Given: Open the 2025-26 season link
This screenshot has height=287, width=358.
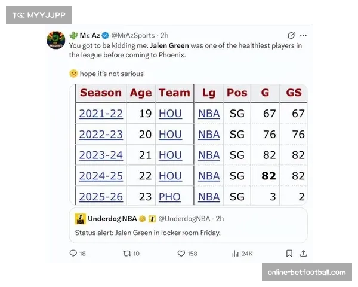Looking at the screenshot, I should pos(101,197).
